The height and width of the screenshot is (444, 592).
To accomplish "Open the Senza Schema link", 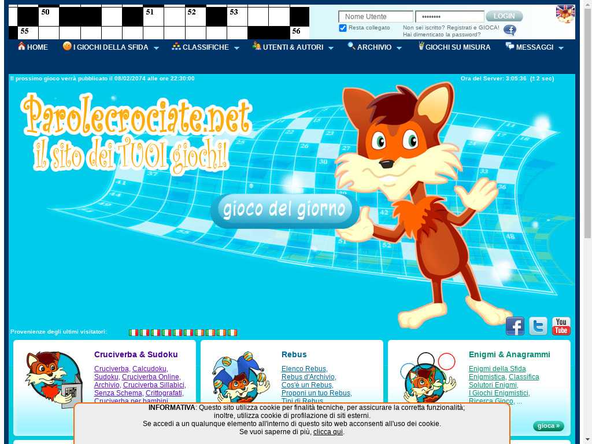I will (118, 393).
